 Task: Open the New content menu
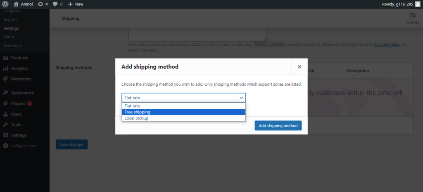(x=76, y=4)
